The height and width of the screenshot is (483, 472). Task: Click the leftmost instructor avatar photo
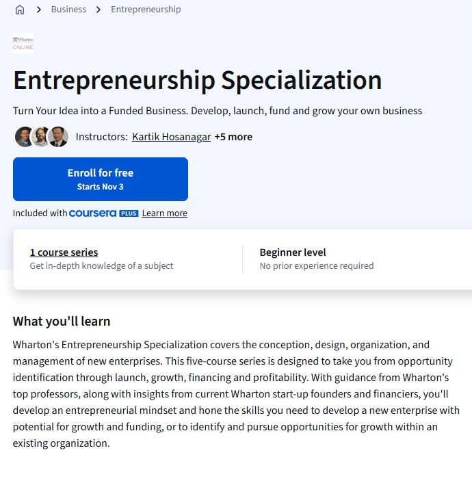pos(24,137)
